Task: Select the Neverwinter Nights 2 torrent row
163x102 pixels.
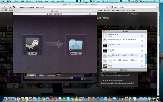Action: pyautogui.click(x=124, y=41)
